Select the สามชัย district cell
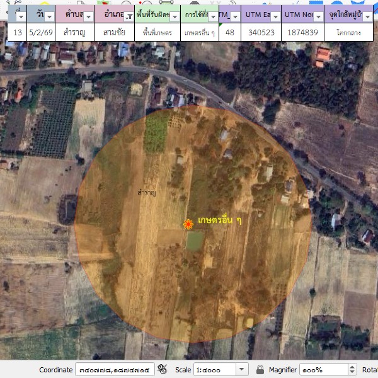The image size is (378, 378). pos(114,32)
